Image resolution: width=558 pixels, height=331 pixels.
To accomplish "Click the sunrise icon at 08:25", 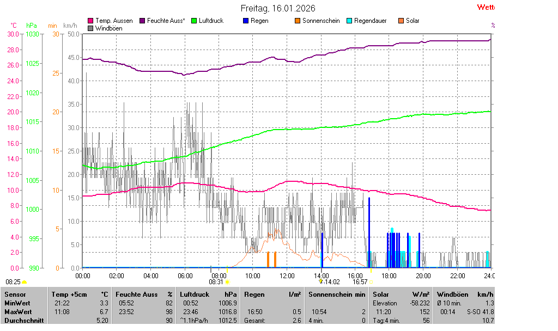I will coord(24,282).
